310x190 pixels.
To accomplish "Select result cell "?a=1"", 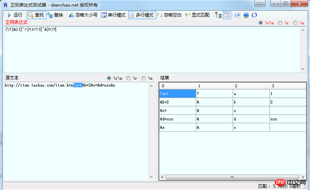I will click(x=177, y=93).
